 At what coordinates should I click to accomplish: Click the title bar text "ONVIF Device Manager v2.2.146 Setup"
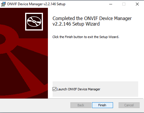[36, 4]
